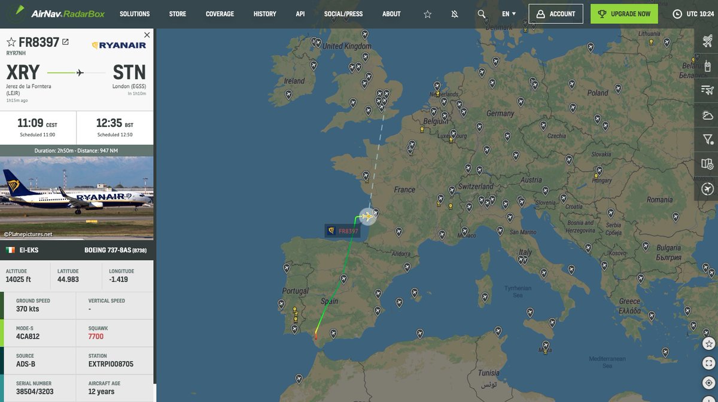Click the circled airplane sidebar icon
Viewport: 718px width, 402px height.
click(x=707, y=189)
